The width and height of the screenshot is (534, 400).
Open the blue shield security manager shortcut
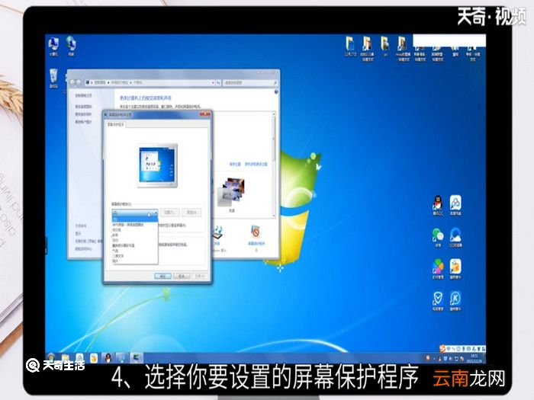pos(438,301)
